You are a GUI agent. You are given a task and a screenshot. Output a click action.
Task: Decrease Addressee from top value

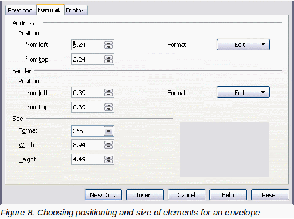click(109, 61)
